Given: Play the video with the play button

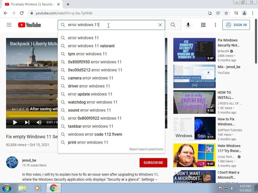Looking at the screenshot, I should (15, 122).
